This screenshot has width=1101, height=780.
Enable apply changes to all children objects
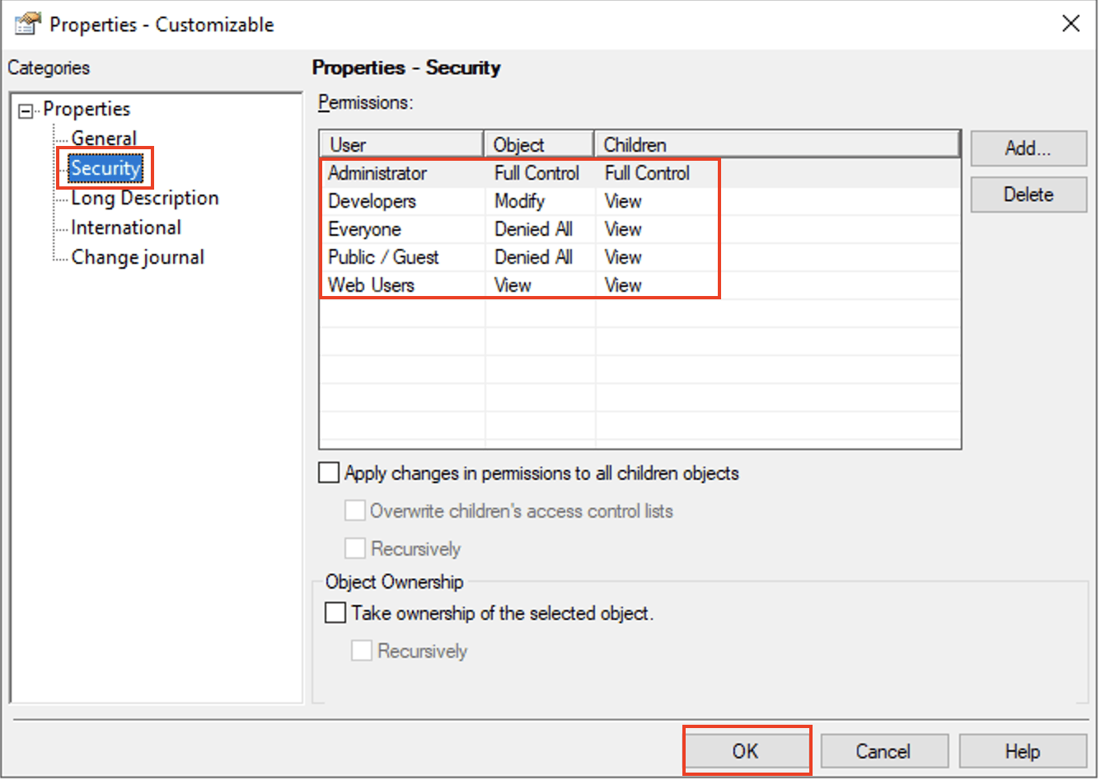[x=329, y=472]
